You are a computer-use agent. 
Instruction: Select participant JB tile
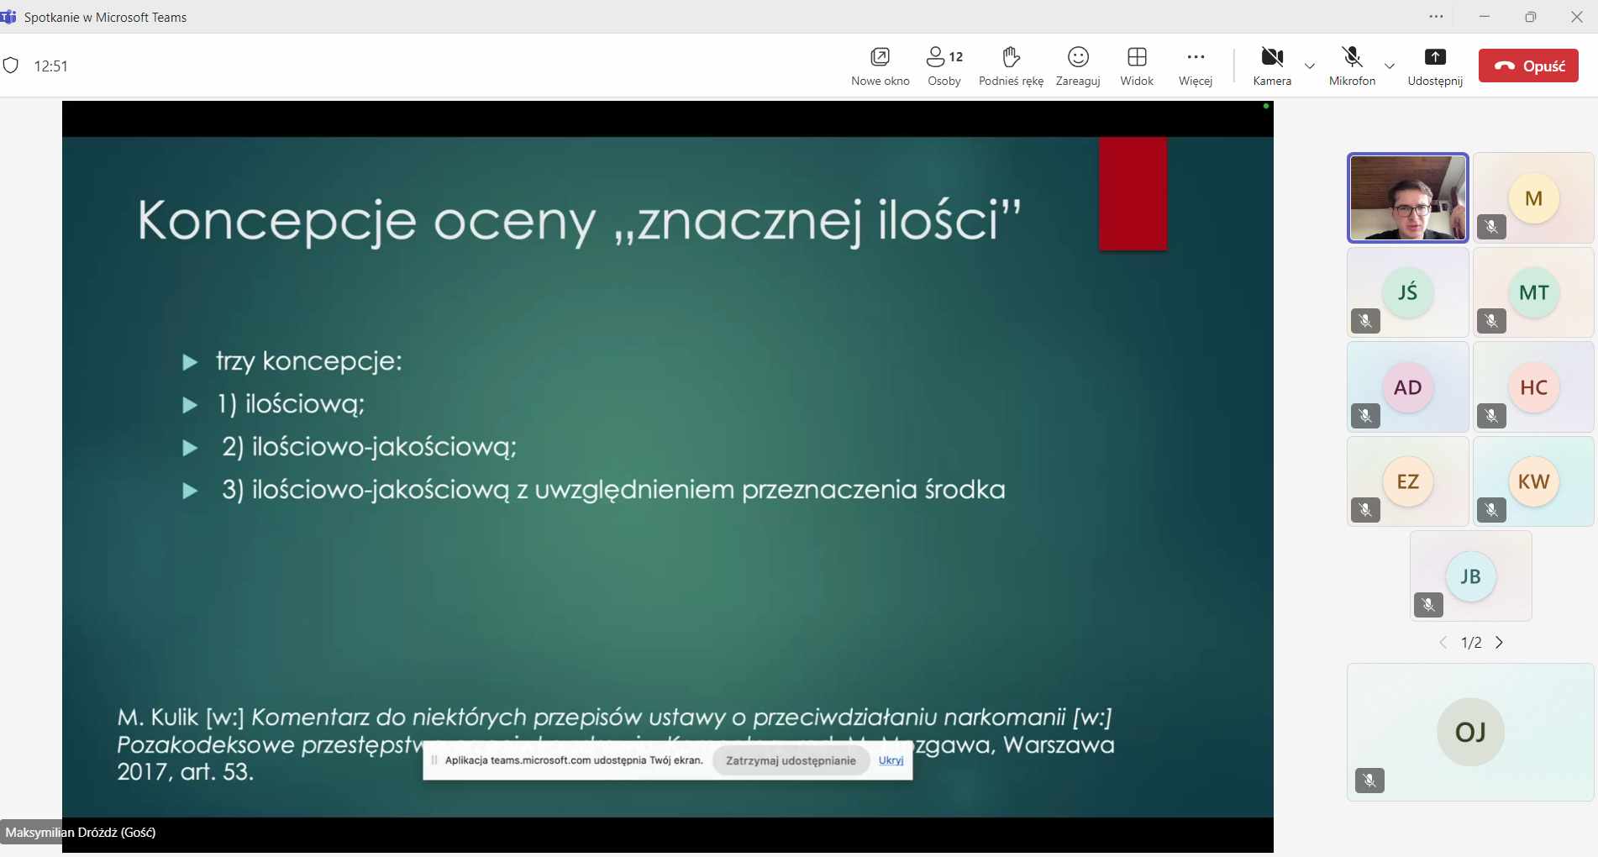click(x=1470, y=576)
